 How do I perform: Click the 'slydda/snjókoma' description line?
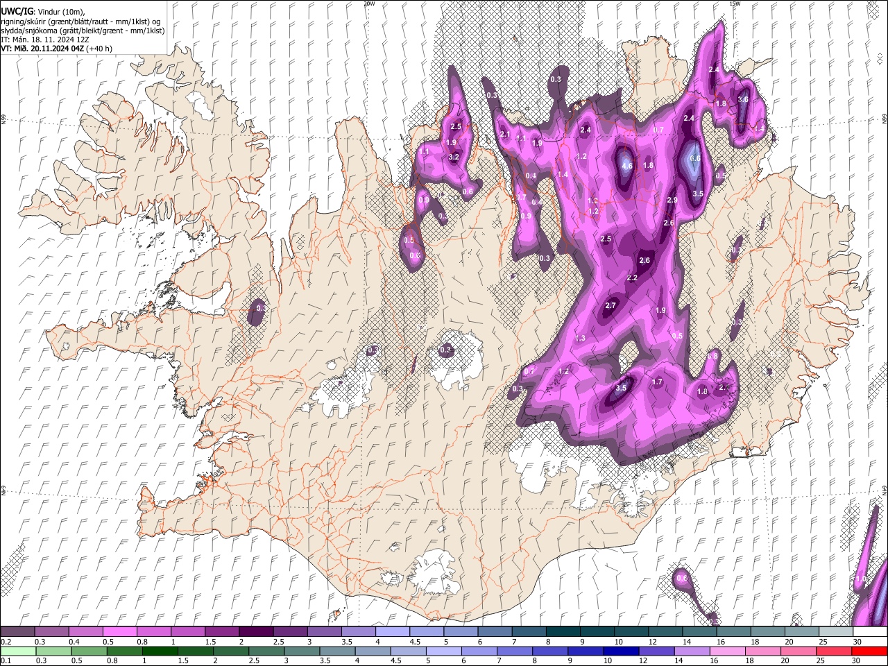[83, 31]
